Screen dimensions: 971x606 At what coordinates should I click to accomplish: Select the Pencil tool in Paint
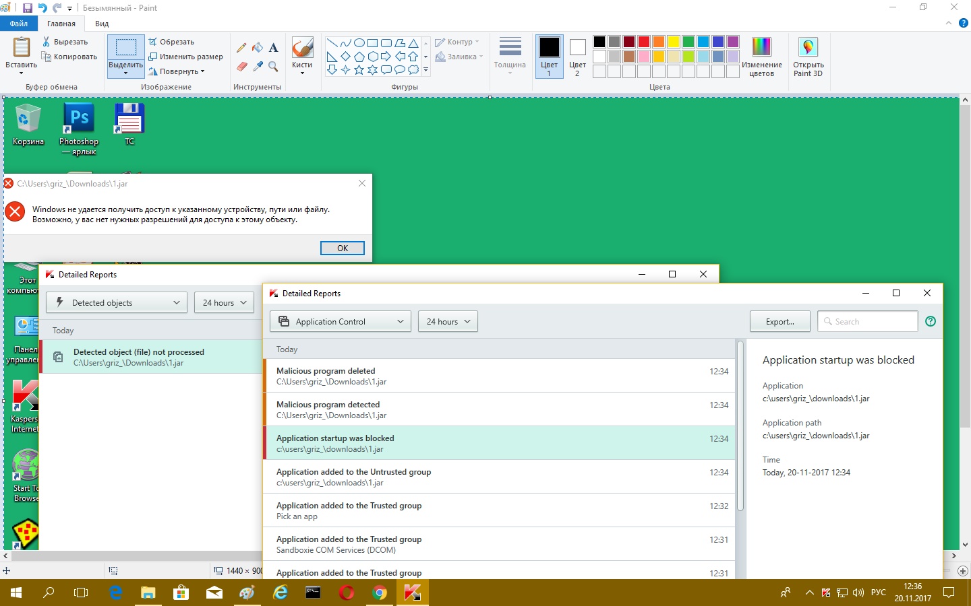241,48
